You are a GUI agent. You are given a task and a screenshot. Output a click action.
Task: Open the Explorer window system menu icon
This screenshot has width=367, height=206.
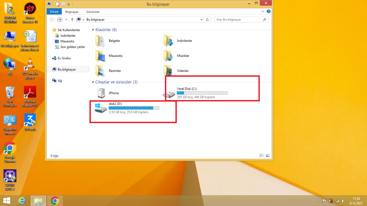pyautogui.click(x=49, y=4)
